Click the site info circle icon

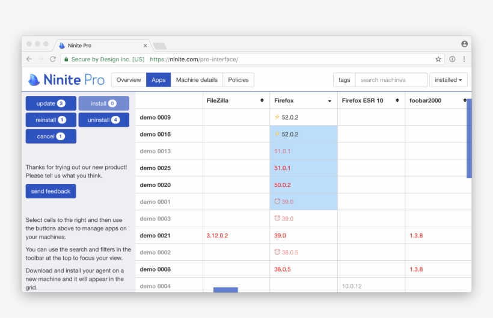(x=452, y=59)
